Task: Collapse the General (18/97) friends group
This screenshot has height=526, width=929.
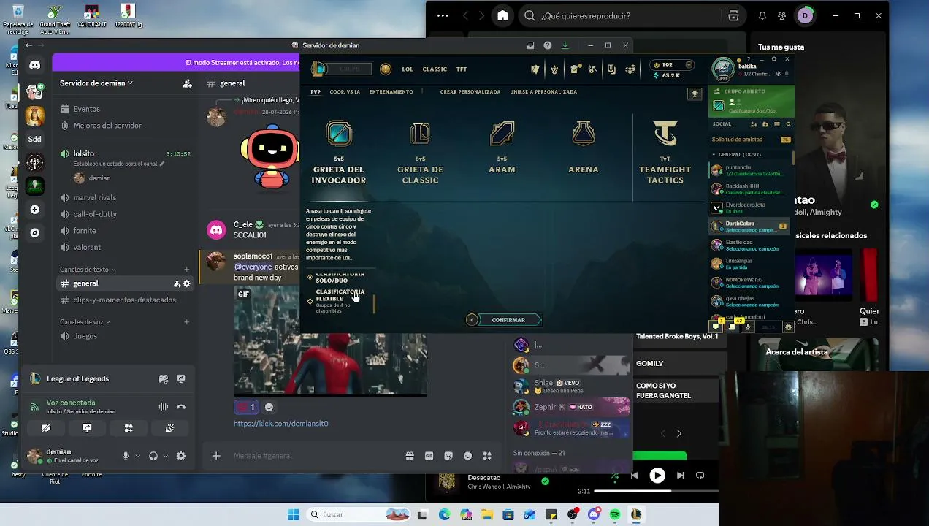Action: coord(737,155)
